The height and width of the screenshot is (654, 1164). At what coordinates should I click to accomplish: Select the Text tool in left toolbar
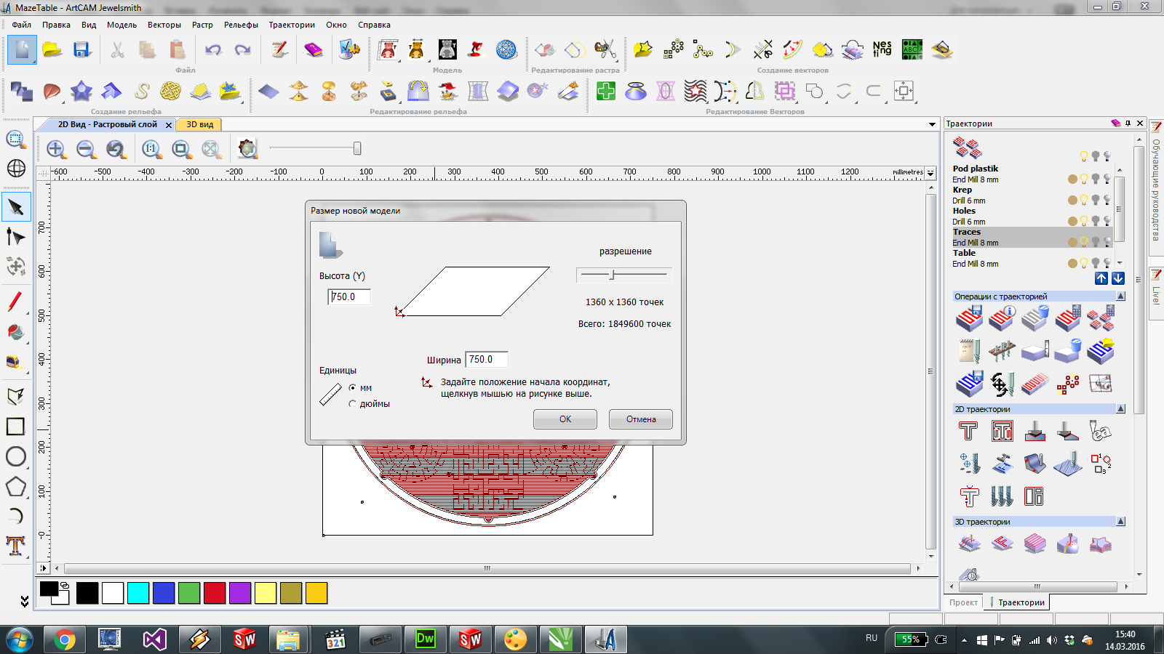(x=16, y=546)
